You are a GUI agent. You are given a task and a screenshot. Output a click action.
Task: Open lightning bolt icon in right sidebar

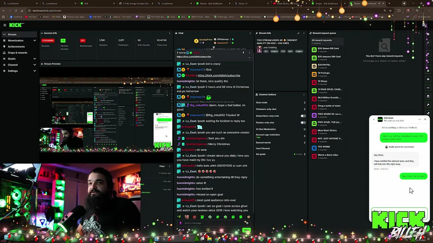pyautogui.click(x=428, y=62)
